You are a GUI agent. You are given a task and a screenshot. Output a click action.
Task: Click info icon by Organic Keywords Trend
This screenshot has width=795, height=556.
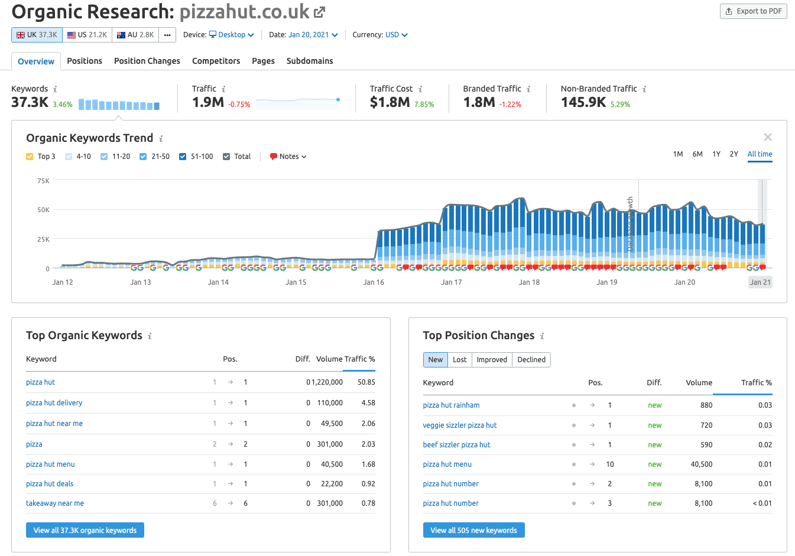tap(161, 139)
